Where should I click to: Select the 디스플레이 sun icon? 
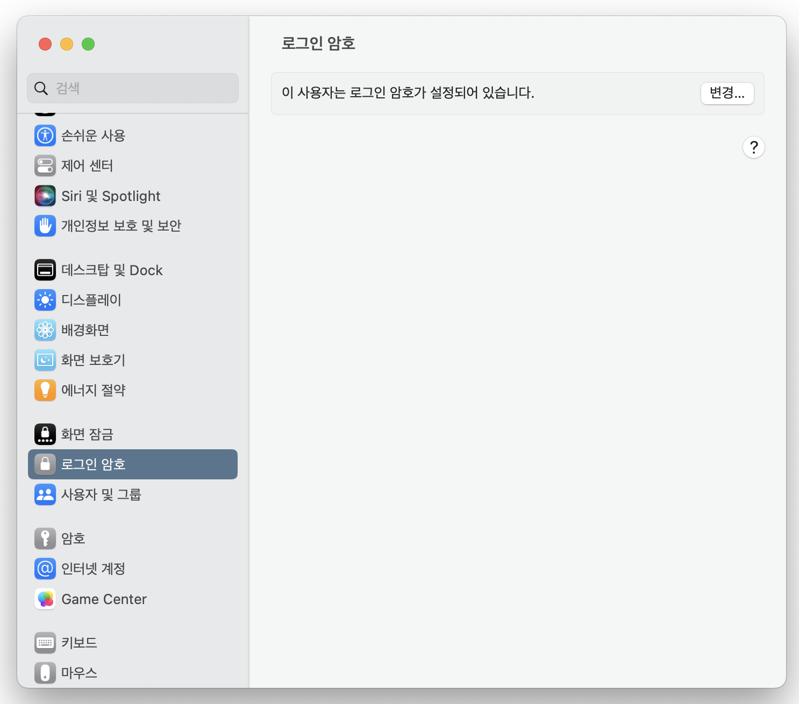45,300
